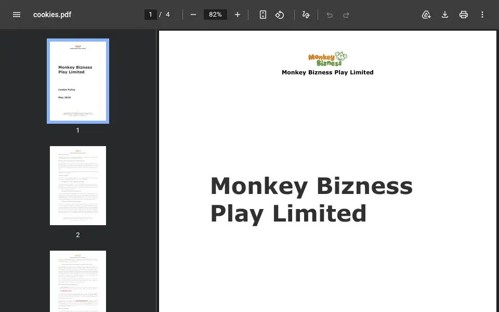Screen dimensions: 499x312
Task: Print the document
Action: tap(464, 15)
